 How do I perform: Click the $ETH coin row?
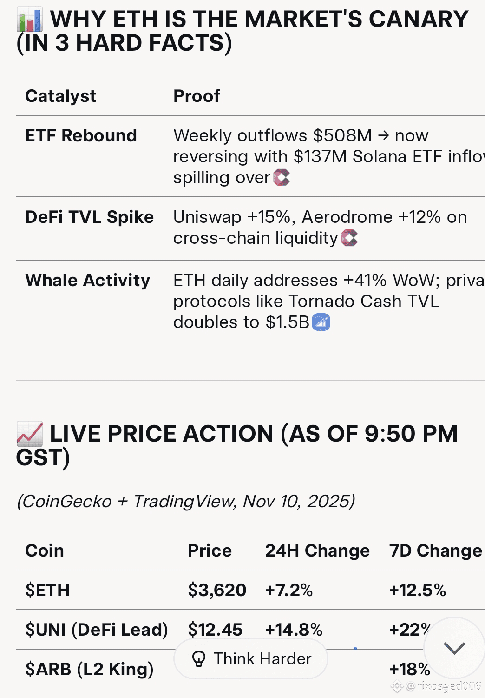click(47, 590)
